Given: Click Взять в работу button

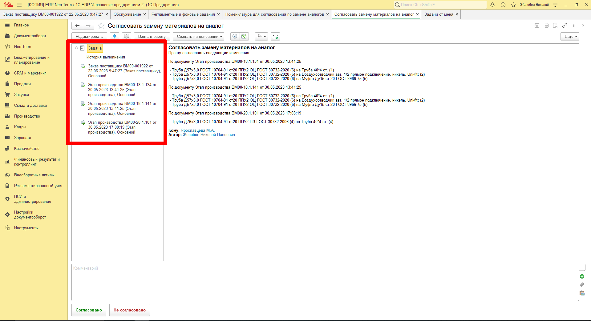Looking at the screenshot, I should click(152, 36).
